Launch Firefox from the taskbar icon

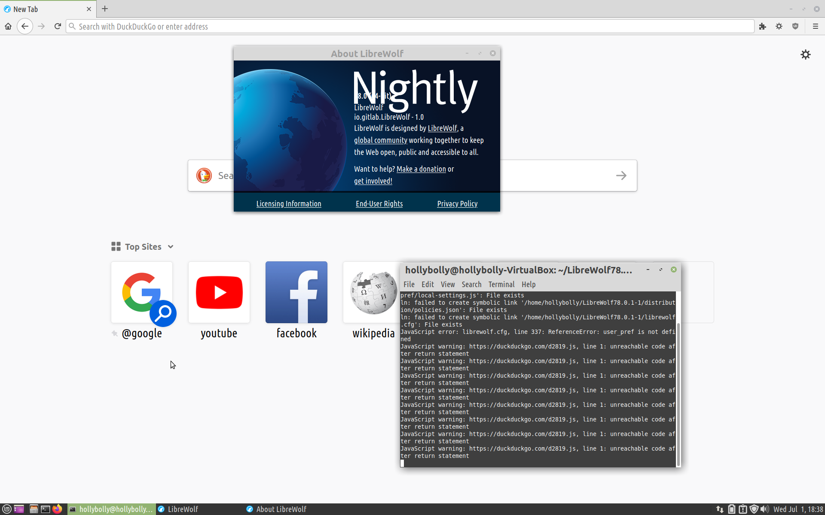57,509
